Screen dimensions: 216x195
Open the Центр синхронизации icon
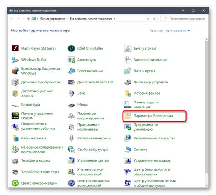click(x=15, y=183)
